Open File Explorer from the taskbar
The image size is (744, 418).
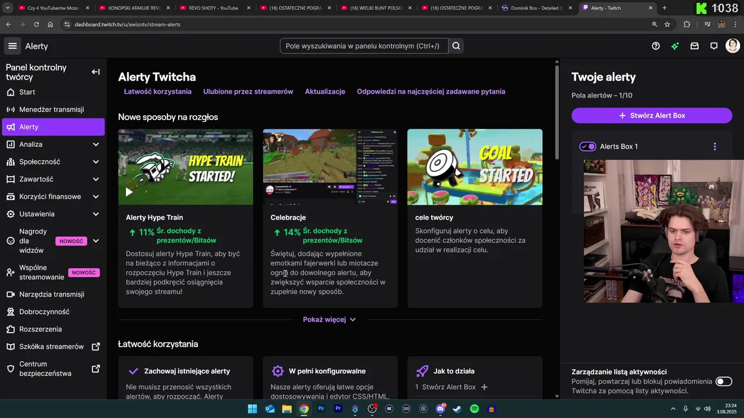[287, 409]
